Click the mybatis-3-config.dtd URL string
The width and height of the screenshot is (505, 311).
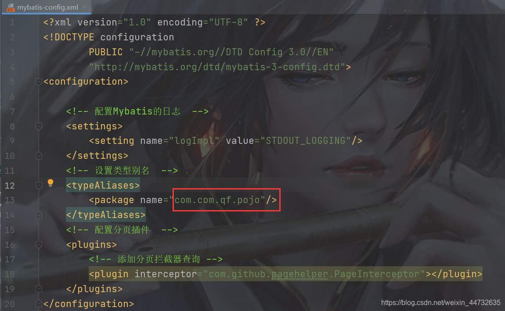[x=217, y=67]
